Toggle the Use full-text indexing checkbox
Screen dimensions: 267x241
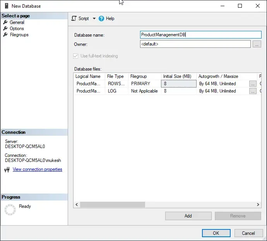point(75,56)
